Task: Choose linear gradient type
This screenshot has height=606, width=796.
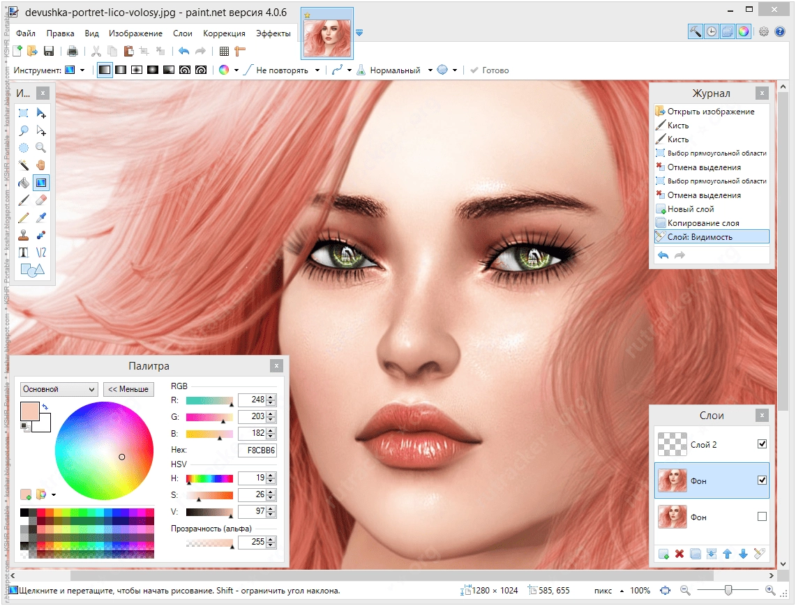Action: point(105,70)
